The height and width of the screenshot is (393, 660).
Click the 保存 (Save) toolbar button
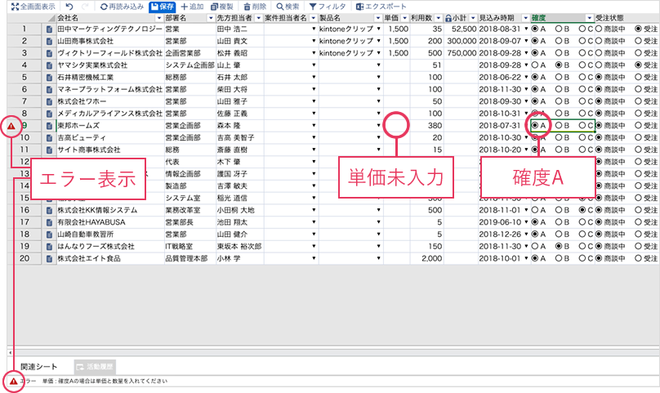tap(162, 6)
